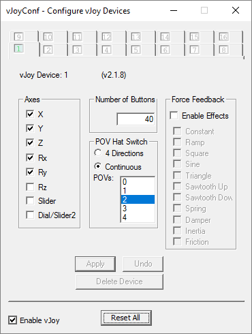Click the Apply button
The image size is (252, 334).
[x=95, y=264]
